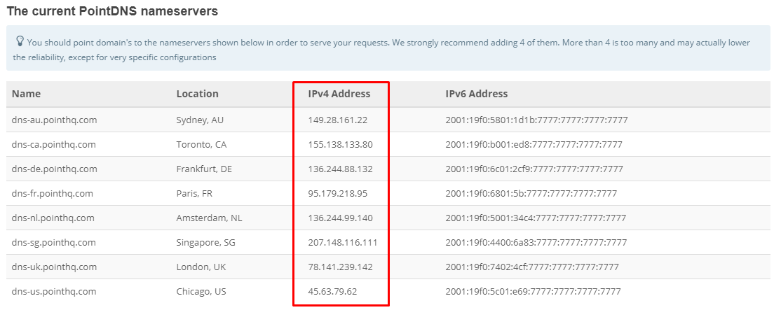Click the lightbulb tip icon
The height and width of the screenshot is (310, 781).
pos(20,41)
